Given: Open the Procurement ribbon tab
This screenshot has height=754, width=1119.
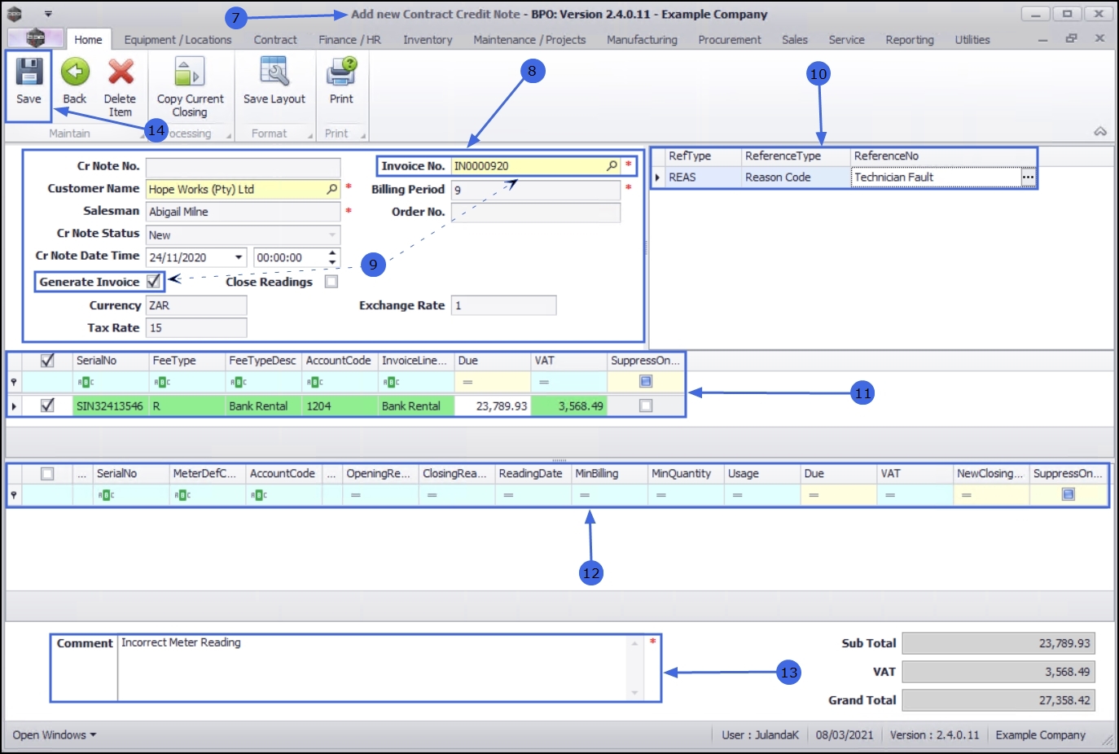Looking at the screenshot, I should (x=729, y=39).
